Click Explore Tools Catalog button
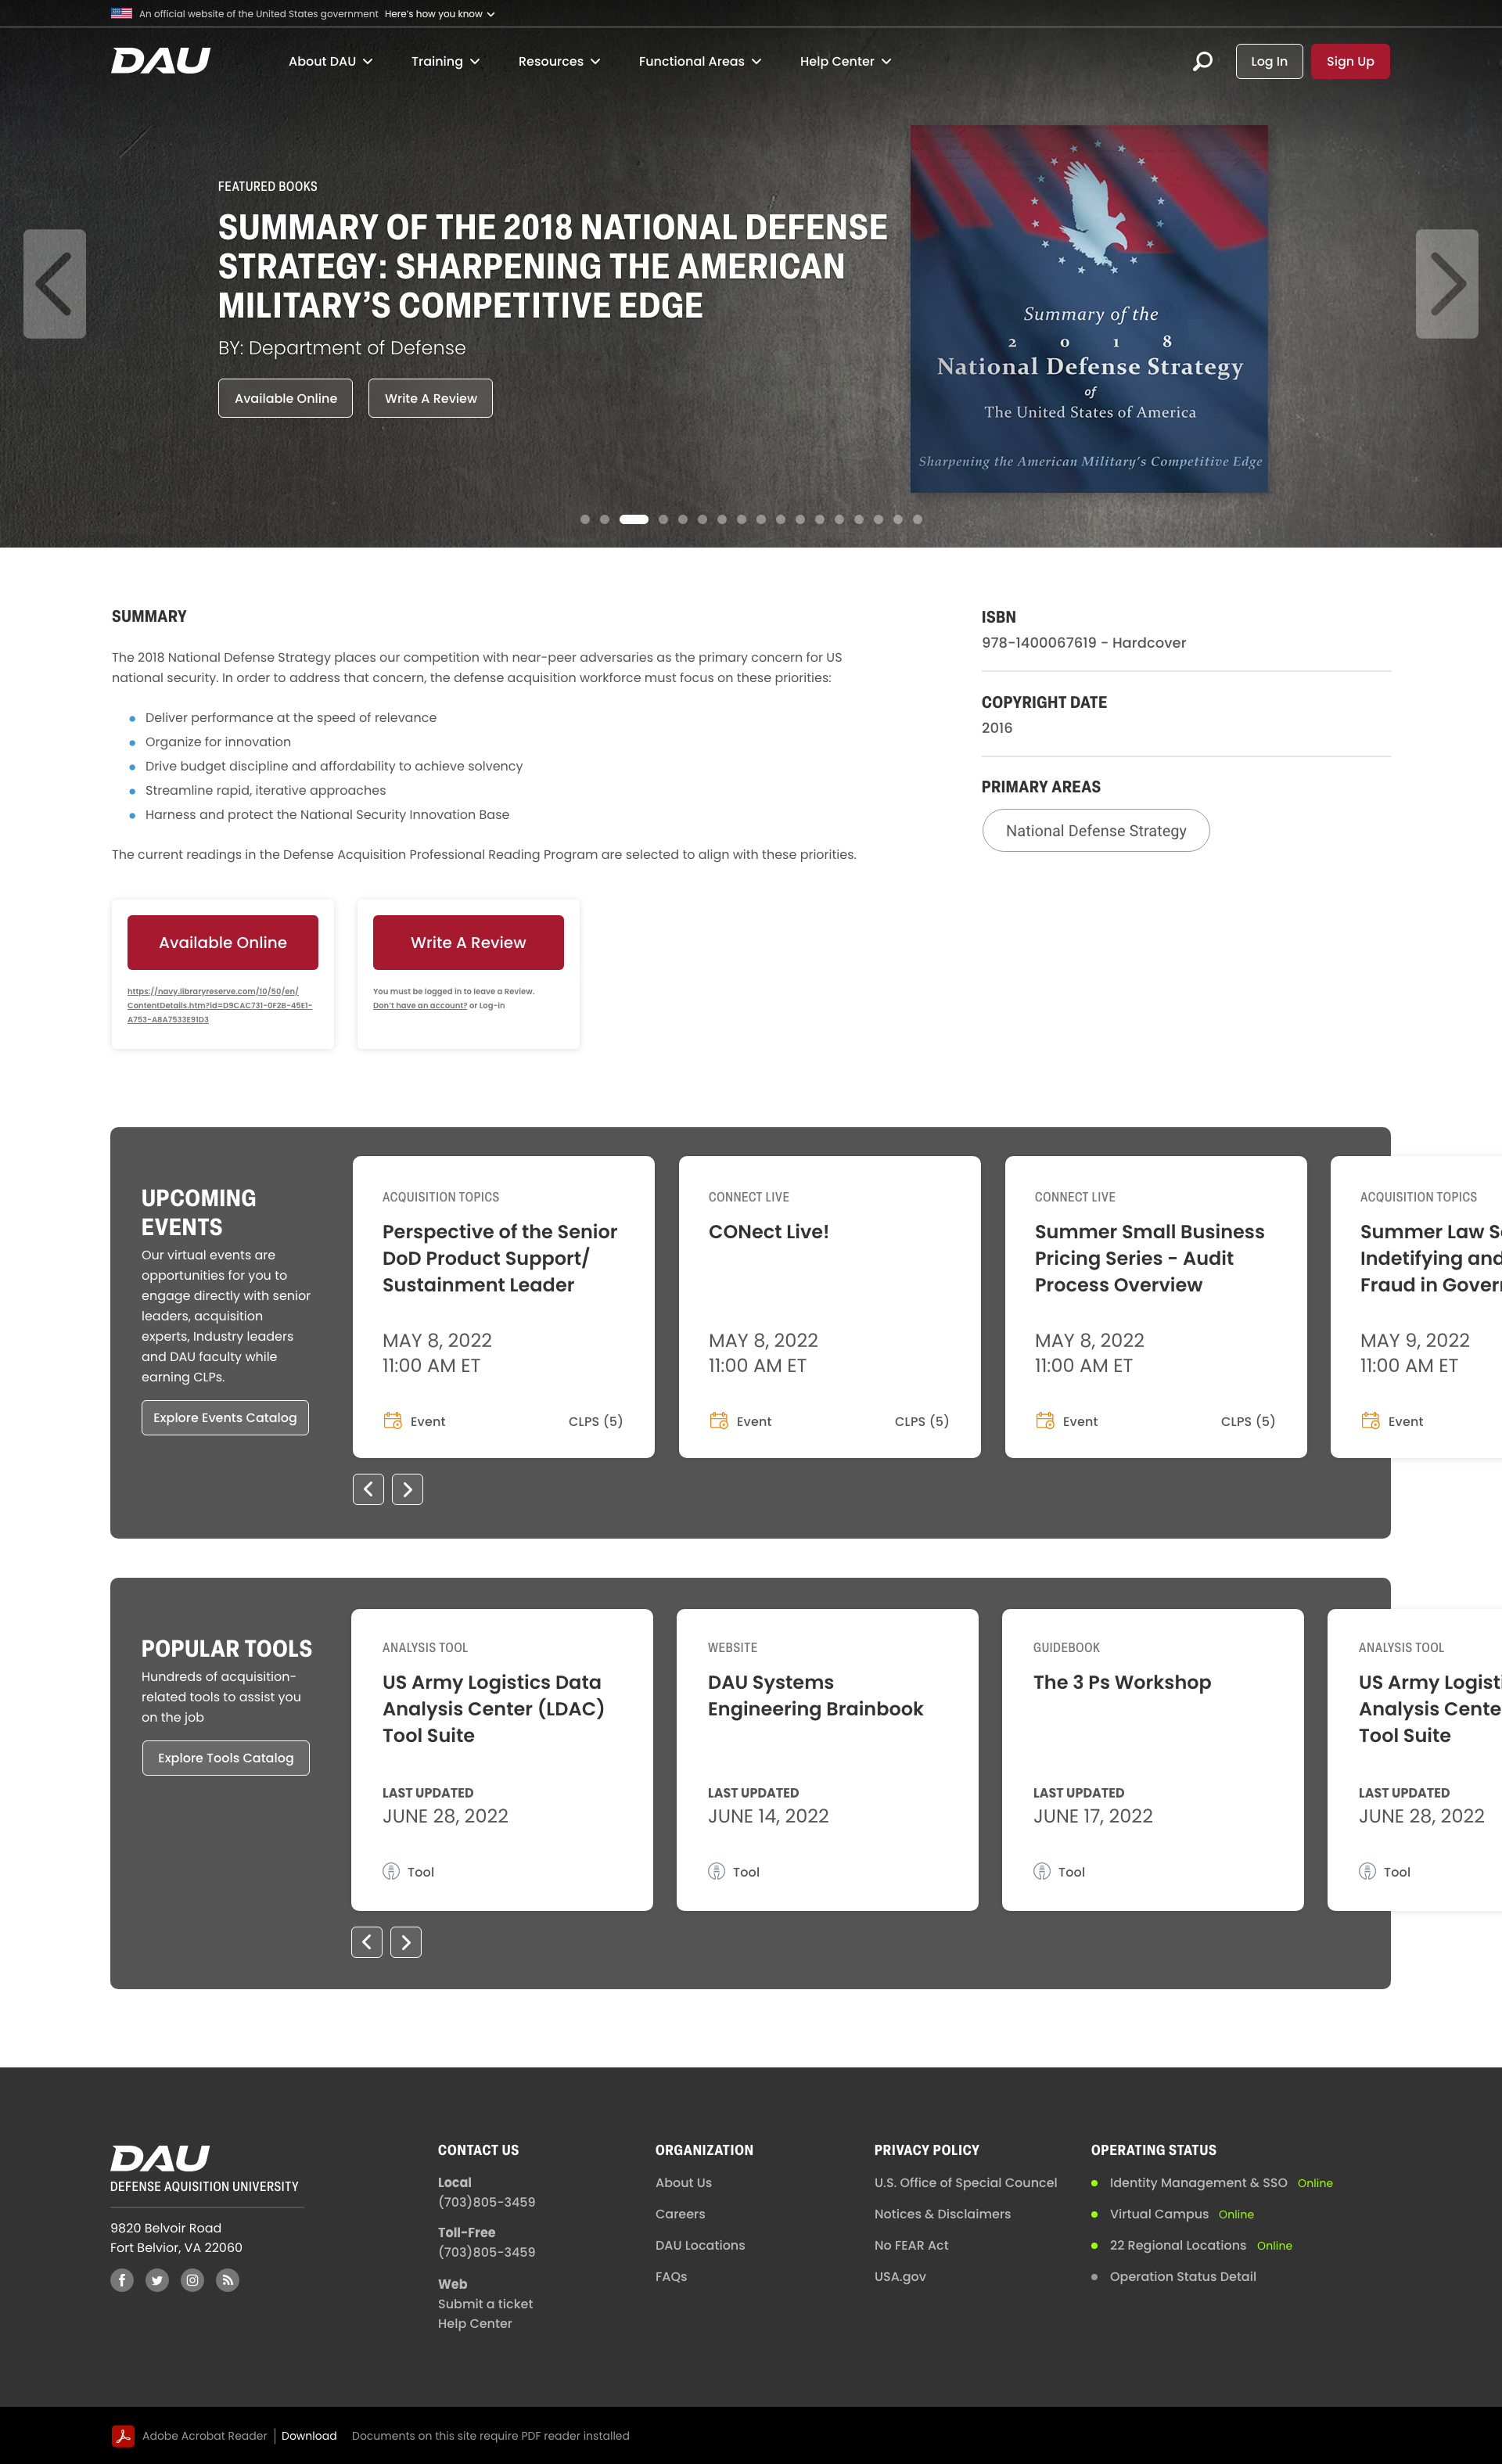The height and width of the screenshot is (2464, 1502). [x=226, y=1758]
